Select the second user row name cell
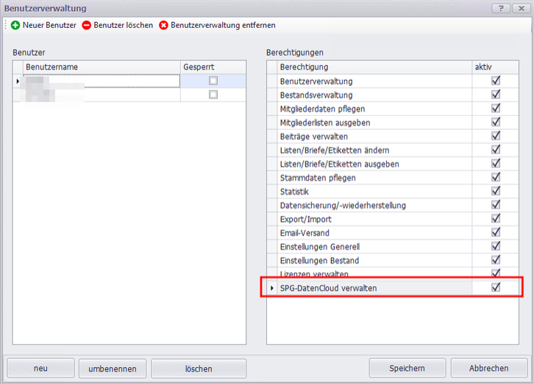The height and width of the screenshot is (384, 534). click(x=102, y=95)
